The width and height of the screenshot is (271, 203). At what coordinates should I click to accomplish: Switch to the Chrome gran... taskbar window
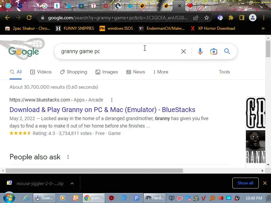tap(94, 198)
